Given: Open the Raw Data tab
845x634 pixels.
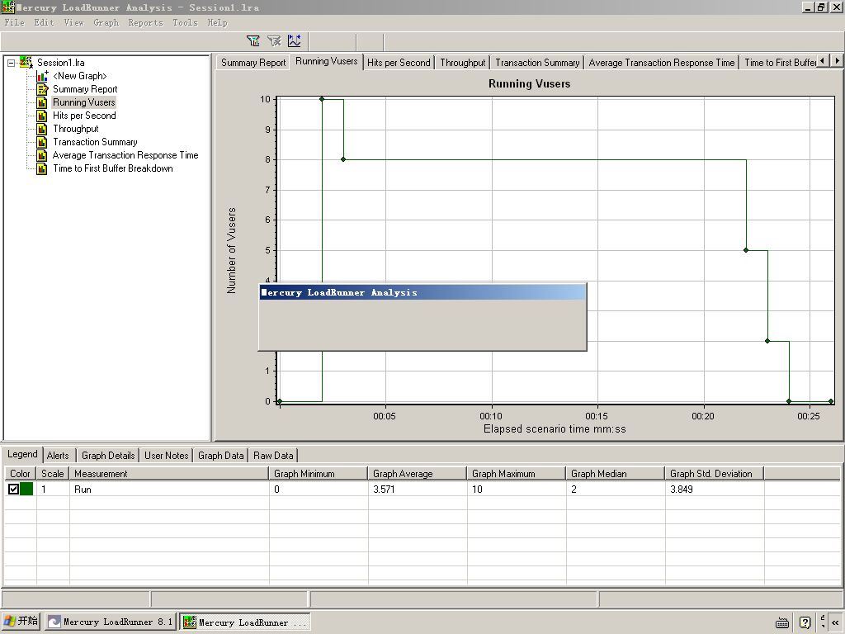Looking at the screenshot, I should tap(273, 456).
